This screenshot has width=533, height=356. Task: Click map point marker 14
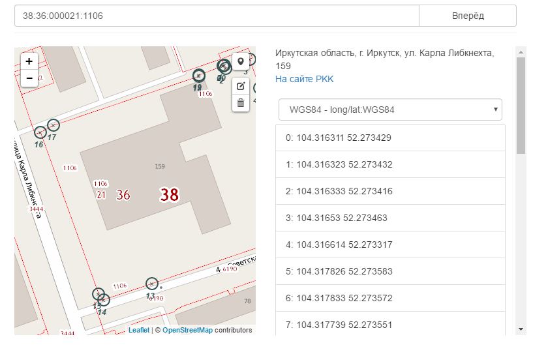(x=103, y=300)
